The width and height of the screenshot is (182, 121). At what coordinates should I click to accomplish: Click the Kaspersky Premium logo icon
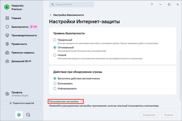tap(7, 7)
